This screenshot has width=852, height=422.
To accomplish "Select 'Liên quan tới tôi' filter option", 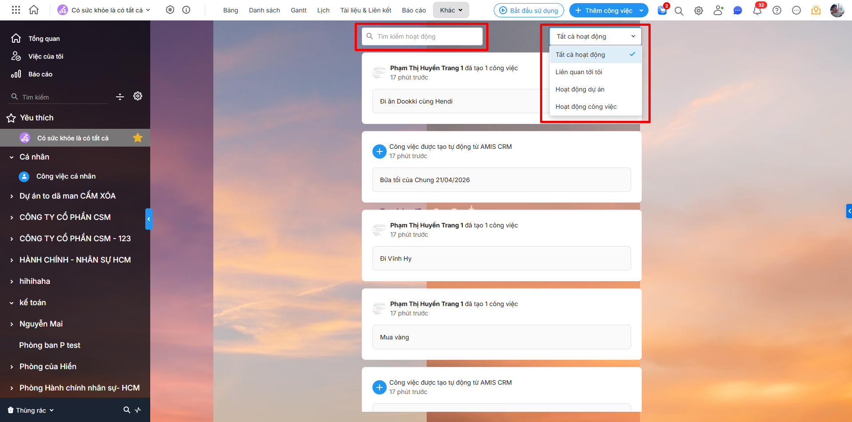I will (x=579, y=72).
